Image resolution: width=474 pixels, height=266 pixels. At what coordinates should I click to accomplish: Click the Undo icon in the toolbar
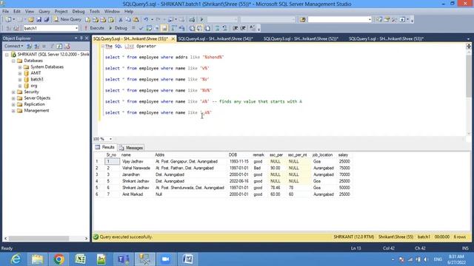[146, 19]
